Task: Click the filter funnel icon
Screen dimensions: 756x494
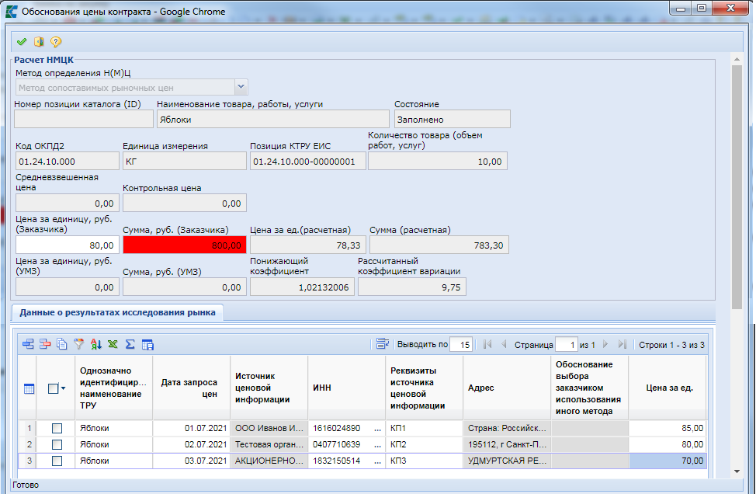Action: click(78, 344)
